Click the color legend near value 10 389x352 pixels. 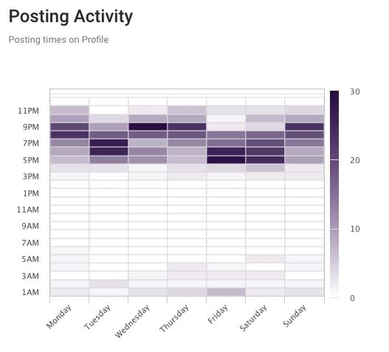(334, 229)
